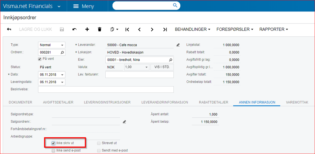Screen dimensions: 315x154
Task: Edit the Salgsordrenr. with pencil icon
Action: [x=124, y=122]
